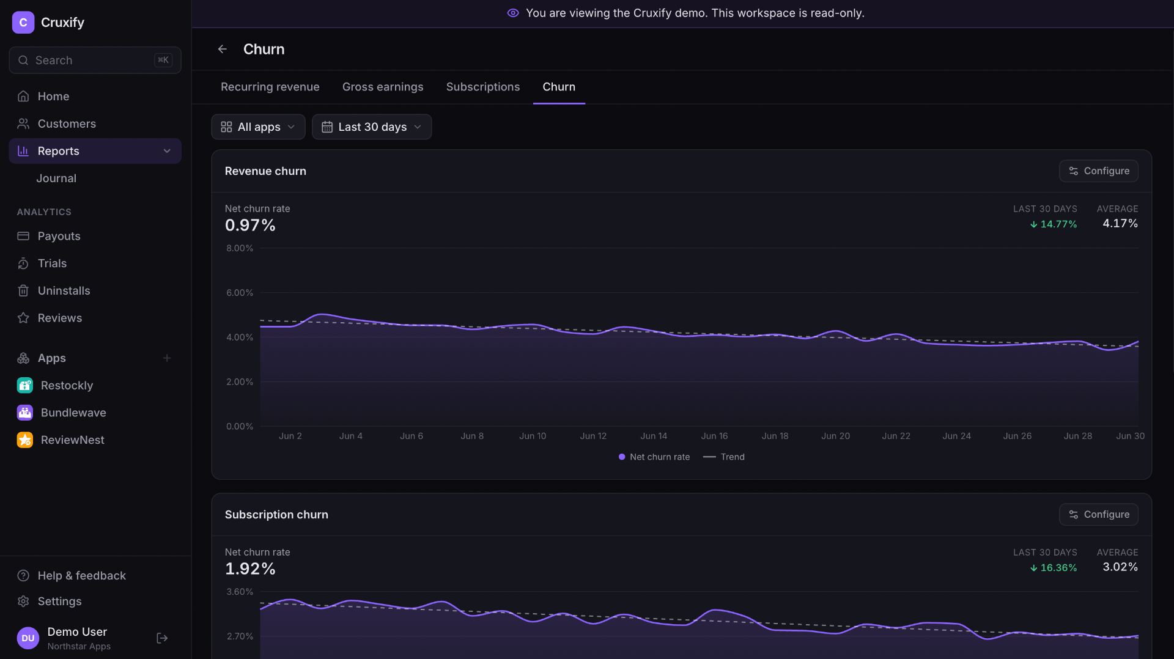
Task: Click the Apps section label
Action: coord(52,358)
